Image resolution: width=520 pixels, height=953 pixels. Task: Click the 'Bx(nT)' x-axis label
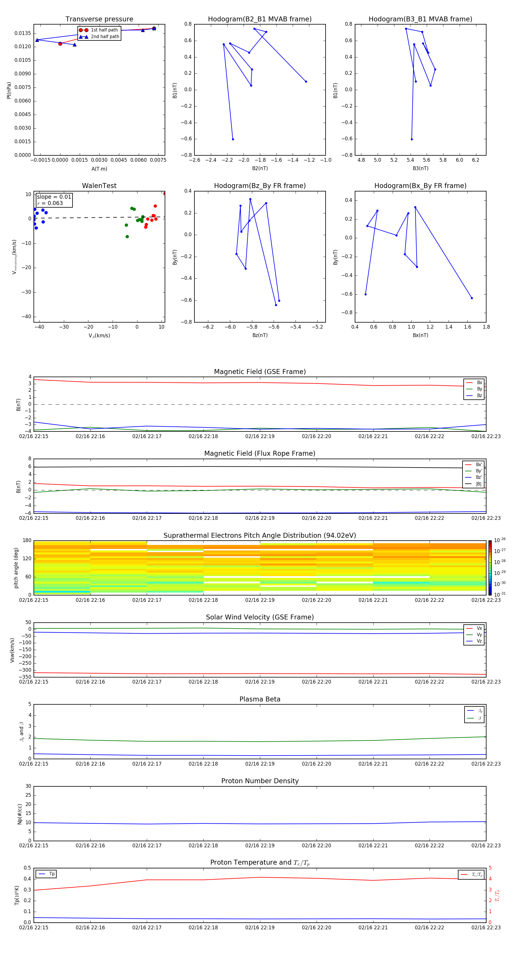[x=420, y=335]
